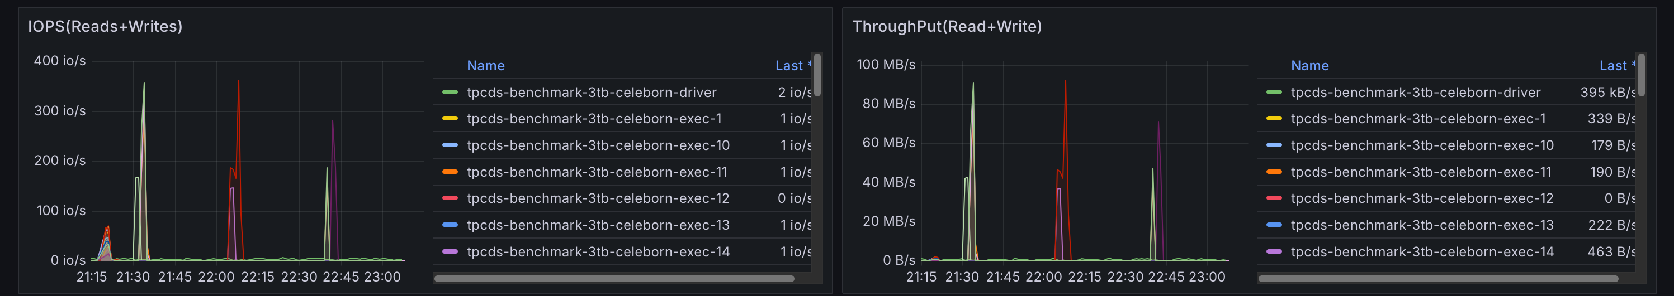Image resolution: width=1674 pixels, height=296 pixels.
Task: Open the ThroughPut(Read+Write) panel title menu
Action: tap(947, 27)
